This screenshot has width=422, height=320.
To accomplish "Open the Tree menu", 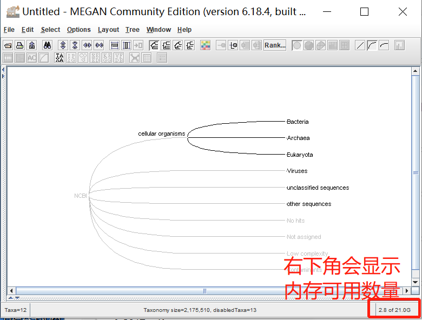I will pos(133,30).
